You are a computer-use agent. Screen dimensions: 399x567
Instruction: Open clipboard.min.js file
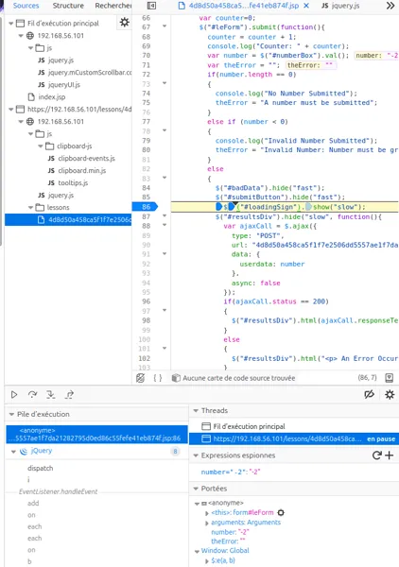(77, 171)
